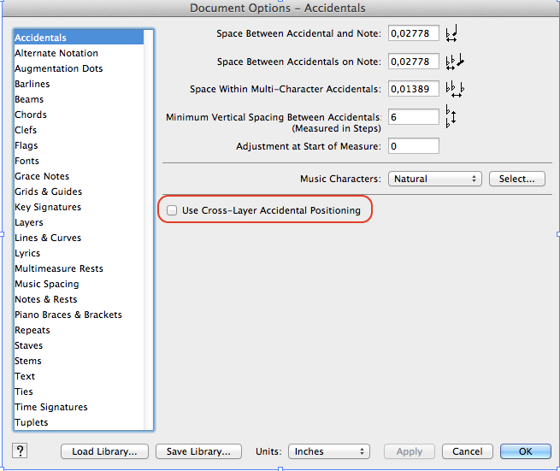560x471 pixels.
Task: Click the accidental-to-note spacing diagram icon
Action: tap(452, 34)
